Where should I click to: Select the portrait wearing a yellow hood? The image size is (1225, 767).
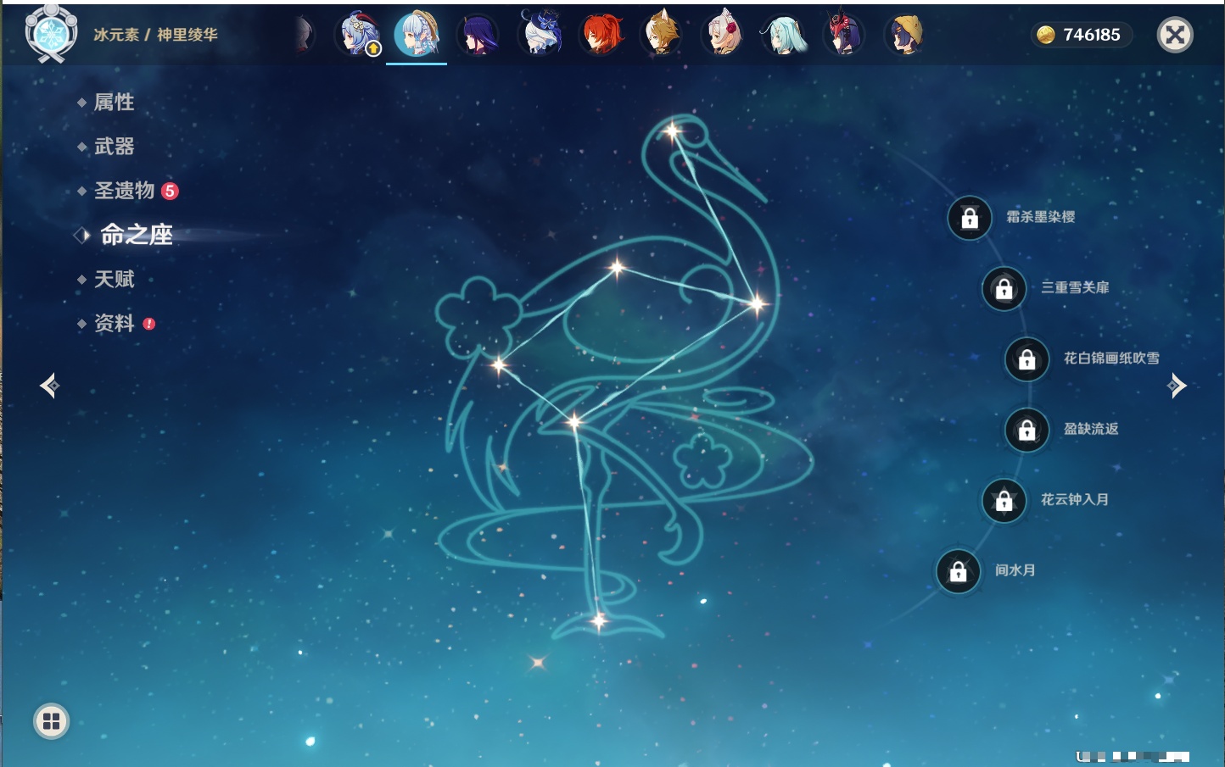[x=905, y=35]
